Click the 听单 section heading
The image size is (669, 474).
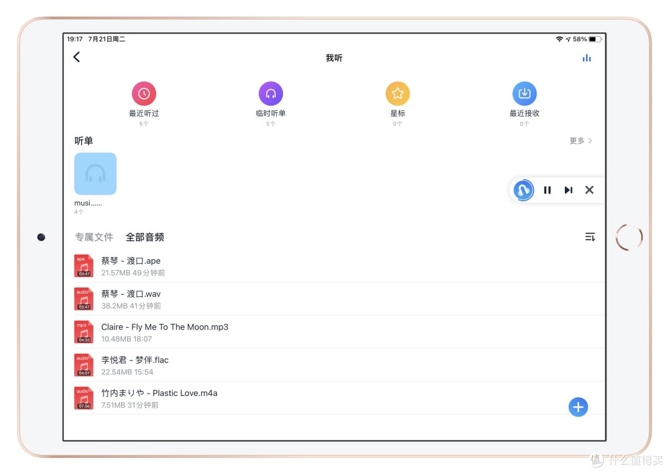[x=84, y=141]
